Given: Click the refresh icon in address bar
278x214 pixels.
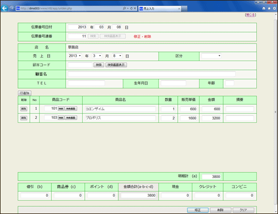Looking at the screenshot, I should click(x=131, y=8).
